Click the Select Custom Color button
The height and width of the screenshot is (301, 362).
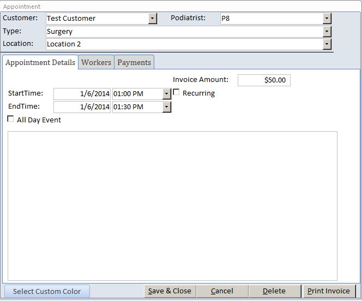[47, 291]
